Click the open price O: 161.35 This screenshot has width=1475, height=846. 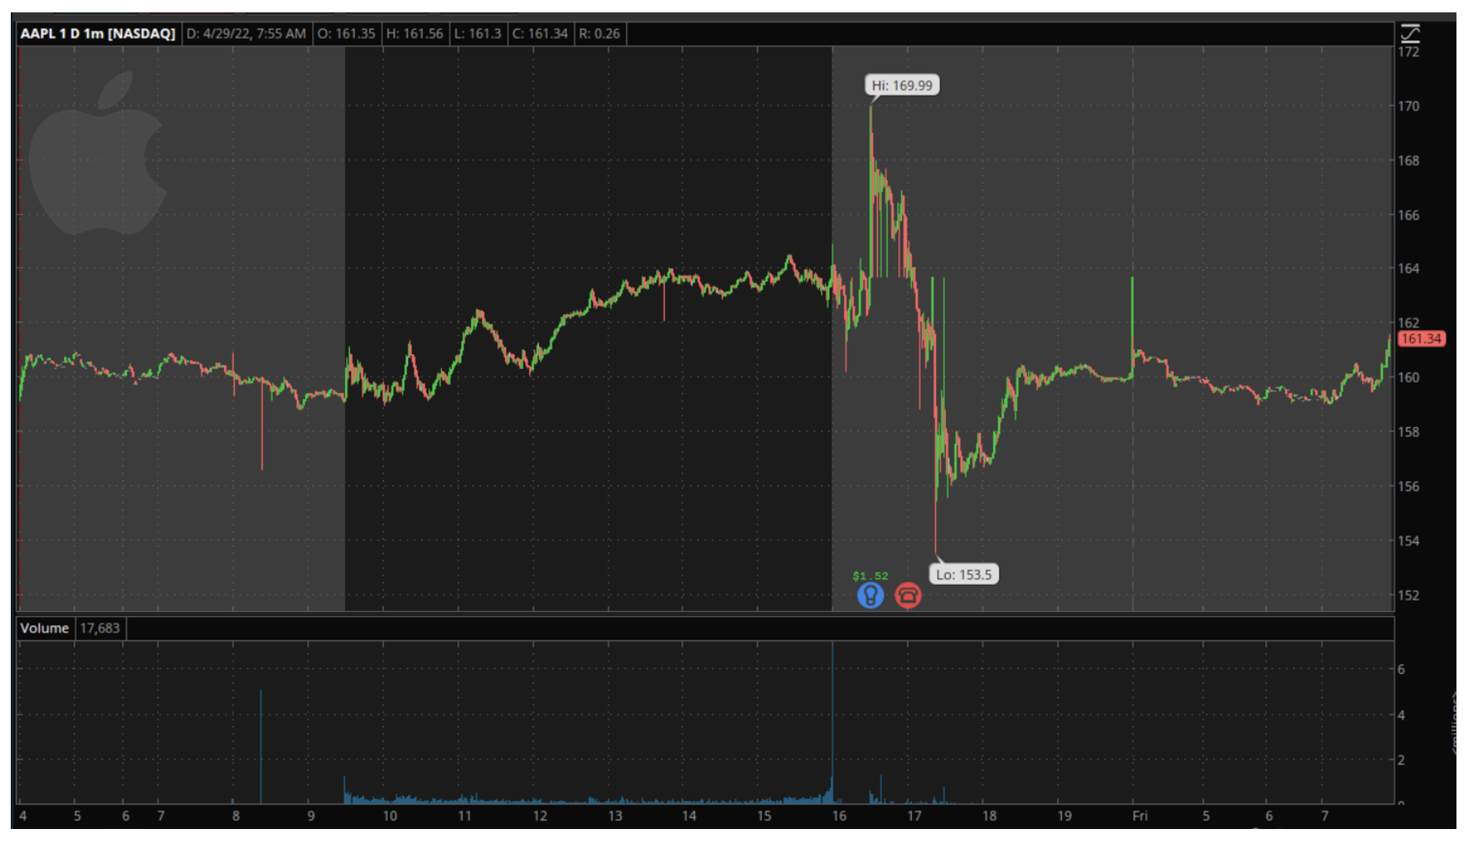point(346,33)
